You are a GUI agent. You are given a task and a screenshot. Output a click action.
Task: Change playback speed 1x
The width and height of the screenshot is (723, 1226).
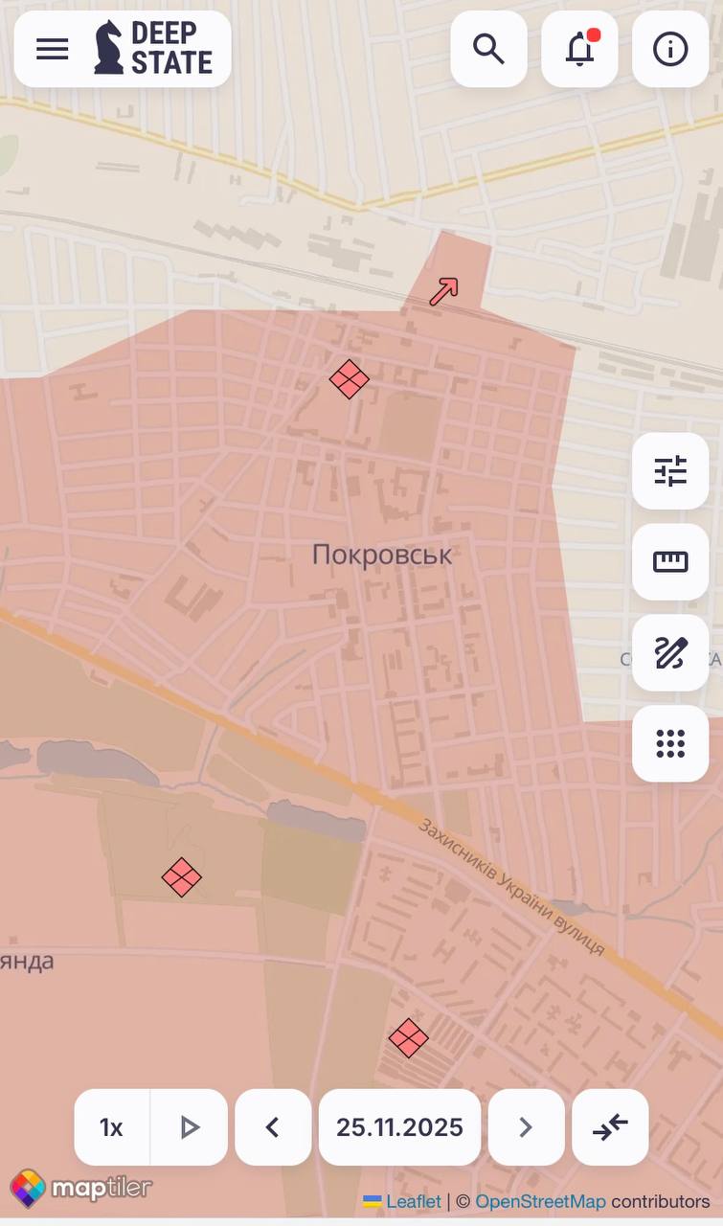click(112, 1127)
